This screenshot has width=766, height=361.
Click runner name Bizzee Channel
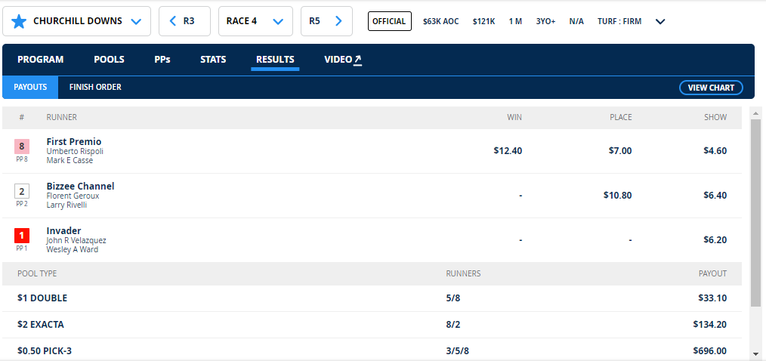(x=81, y=186)
